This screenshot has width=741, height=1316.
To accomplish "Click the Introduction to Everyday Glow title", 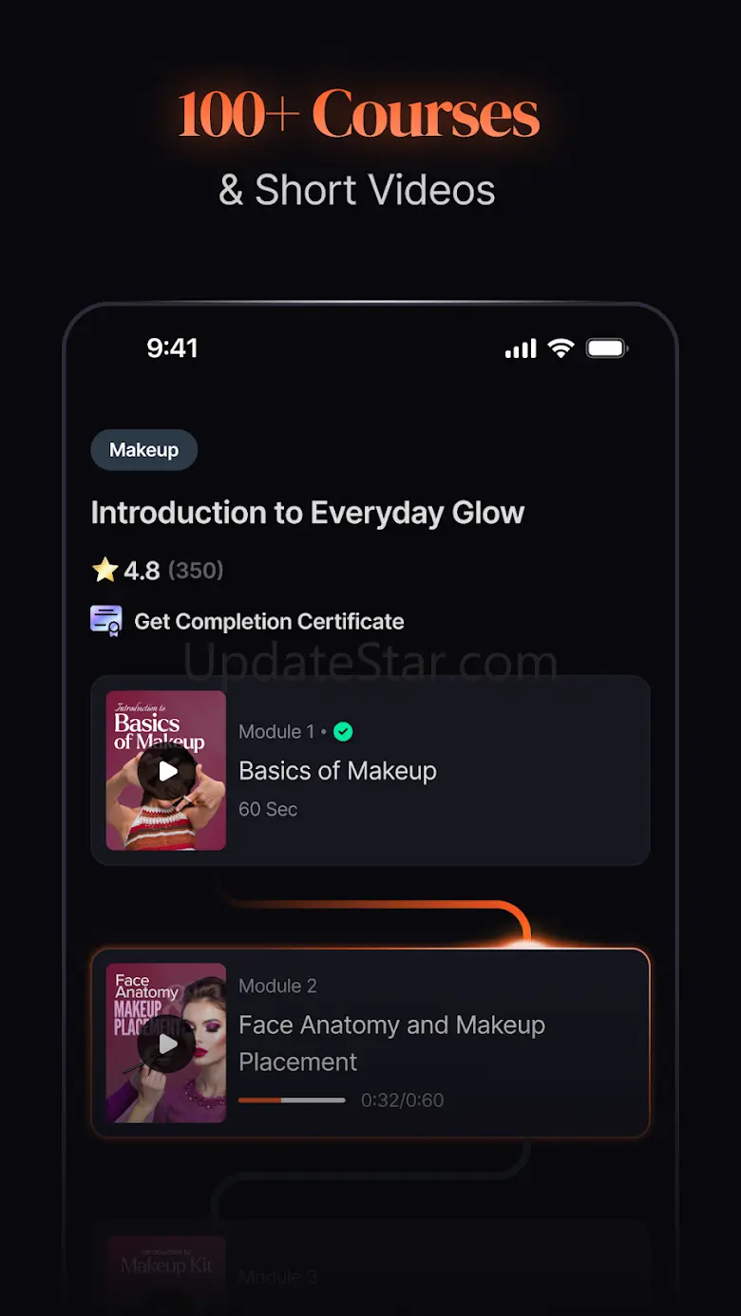I will click(308, 513).
